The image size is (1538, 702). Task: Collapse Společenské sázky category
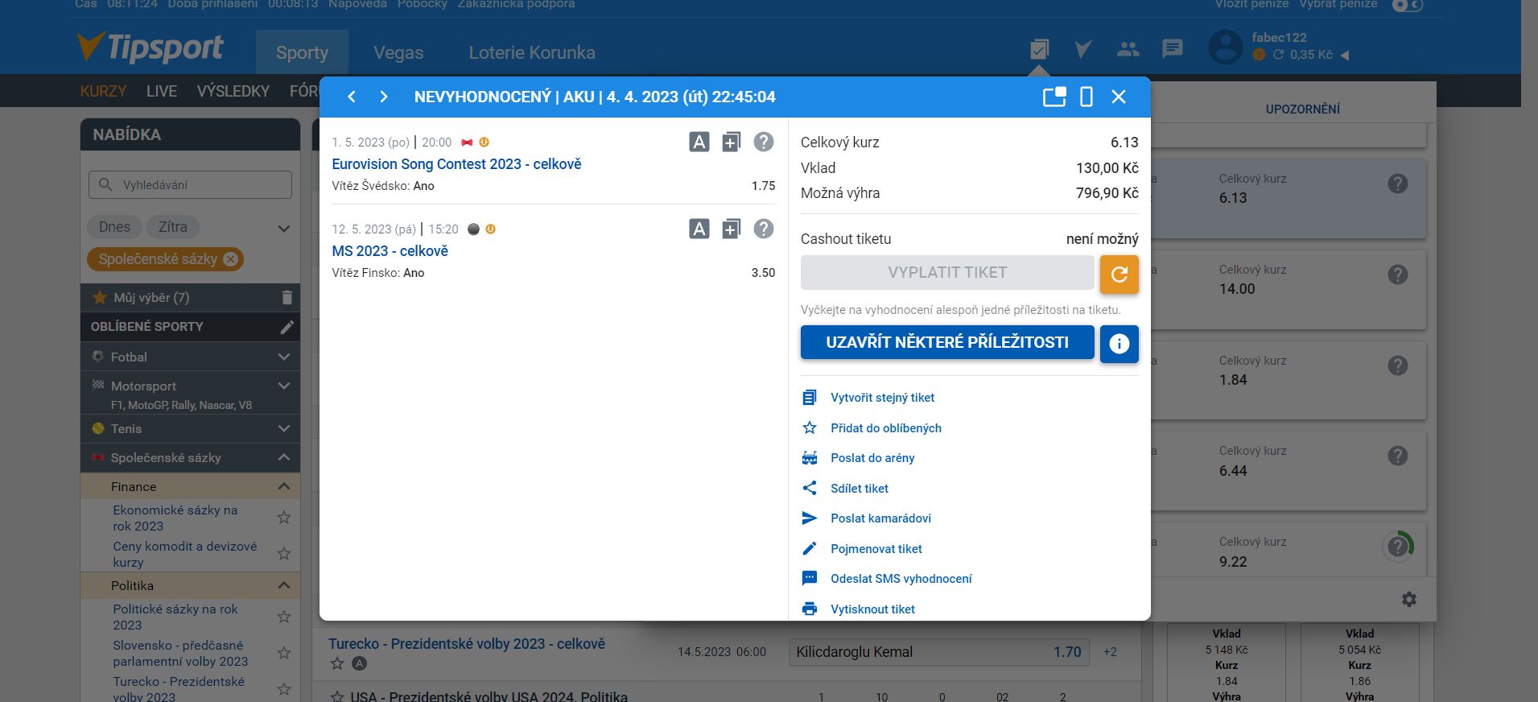point(283,457)
